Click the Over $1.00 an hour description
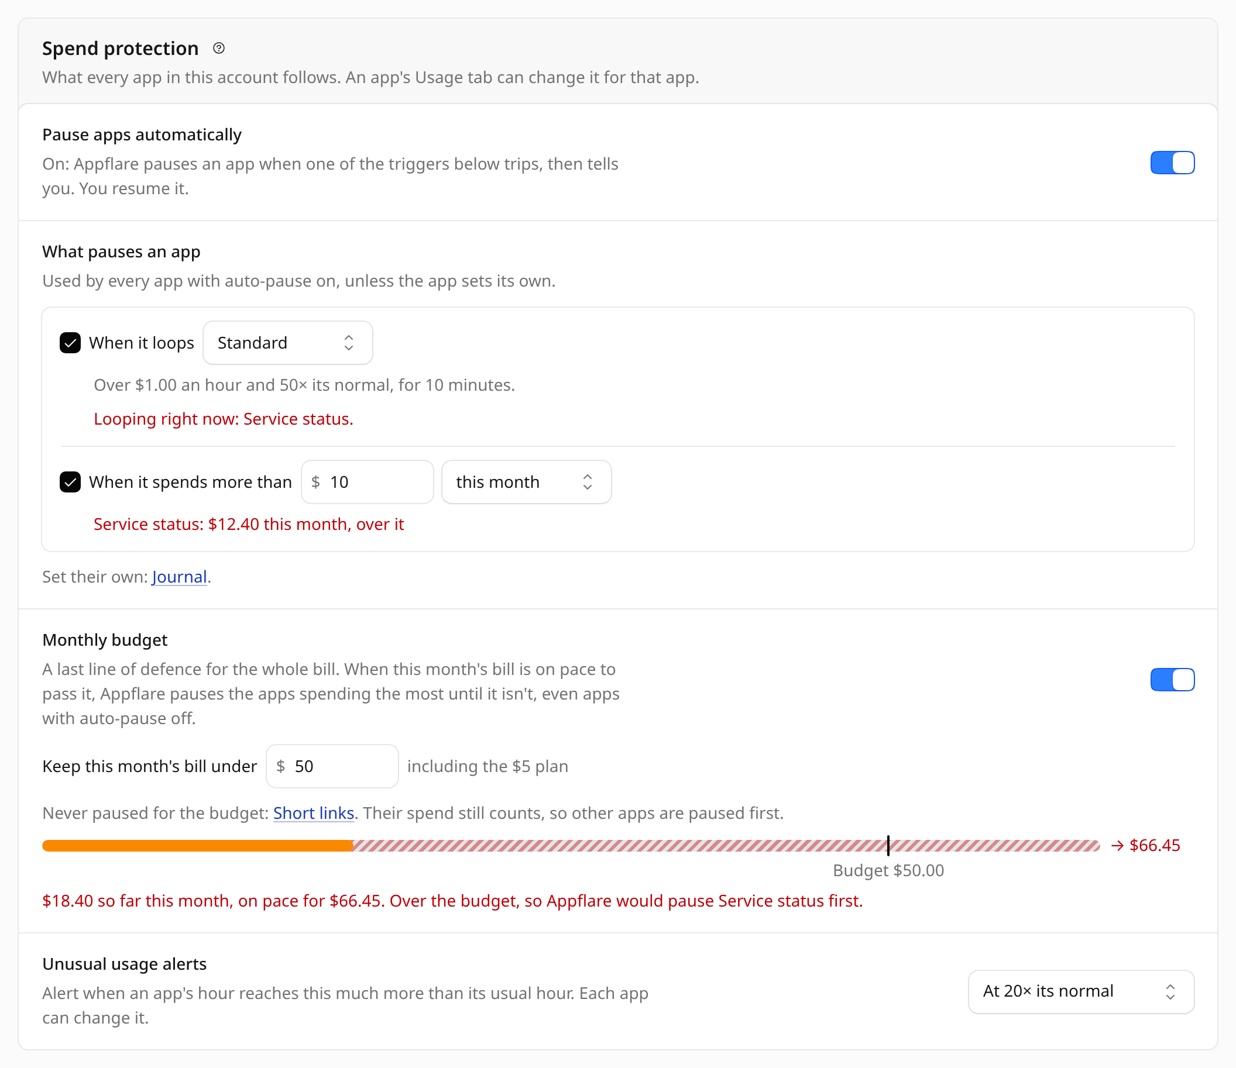Viewport: 1236px width, 1068px height. point(304,385)
